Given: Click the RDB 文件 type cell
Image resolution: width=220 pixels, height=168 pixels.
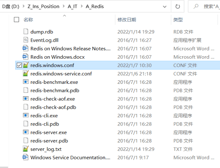Looking at the screenshot, I should tap(183, 32).
